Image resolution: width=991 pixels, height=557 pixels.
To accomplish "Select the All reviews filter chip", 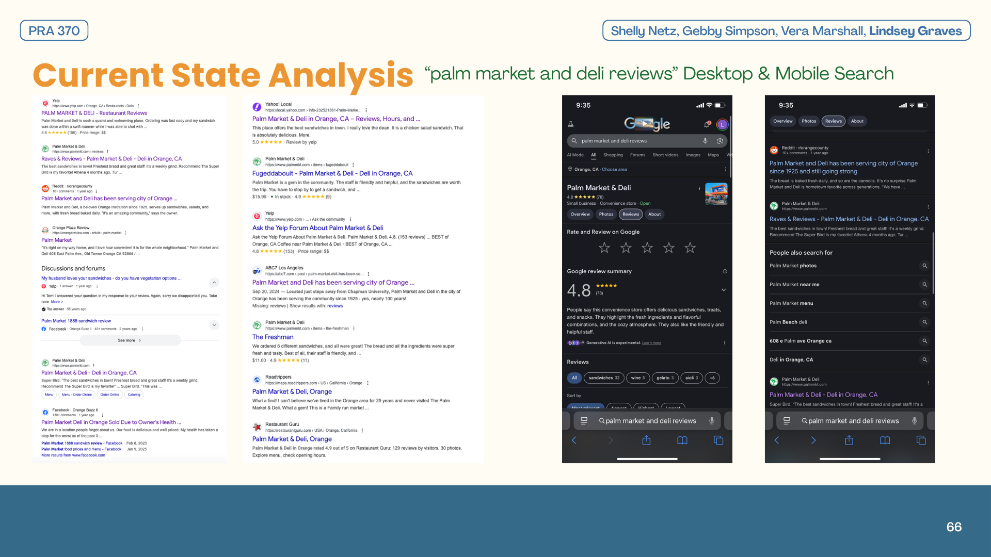I will [x=574, y=378].
